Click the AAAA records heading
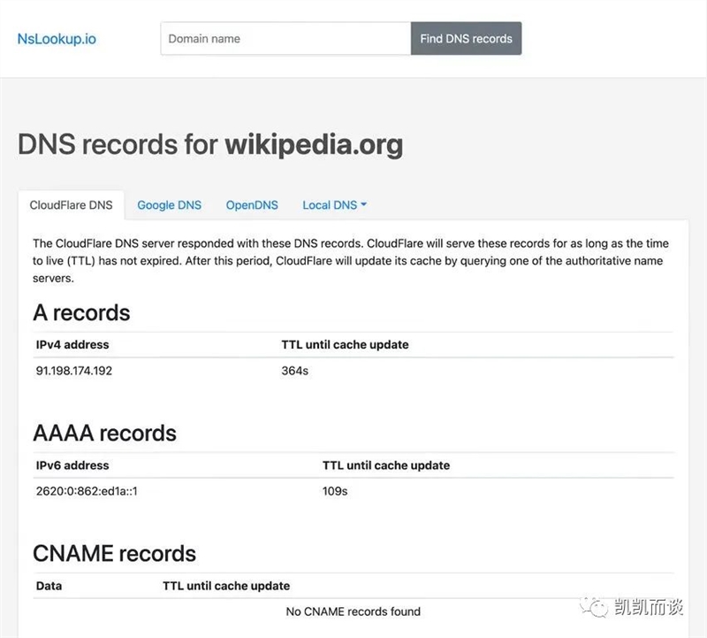This screenshot has width=707, height=638. 104,433
